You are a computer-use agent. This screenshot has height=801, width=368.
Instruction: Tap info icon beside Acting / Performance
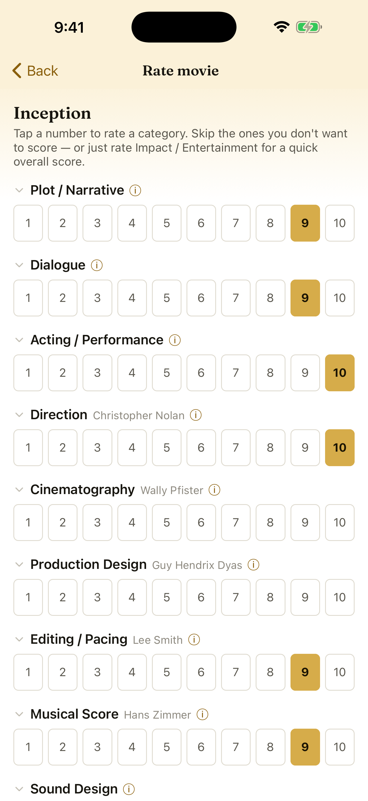tap(175, 340)
